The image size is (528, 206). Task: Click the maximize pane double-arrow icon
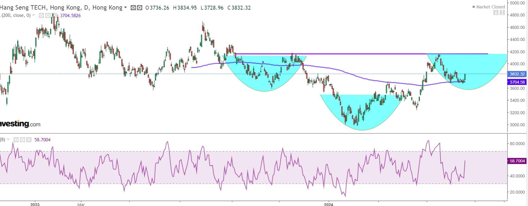(x=502, y=13)
